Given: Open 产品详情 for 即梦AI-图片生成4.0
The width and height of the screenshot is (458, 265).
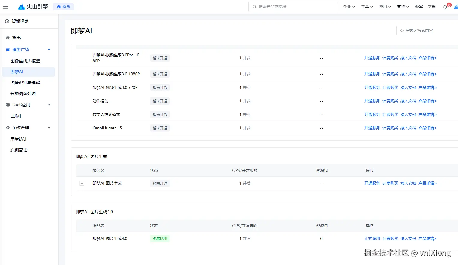Looking at the screenshot, I should 427,239.
